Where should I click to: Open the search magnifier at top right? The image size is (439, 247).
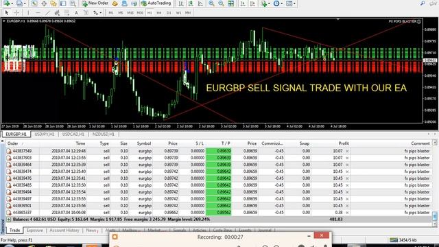(x=423, y=3)
